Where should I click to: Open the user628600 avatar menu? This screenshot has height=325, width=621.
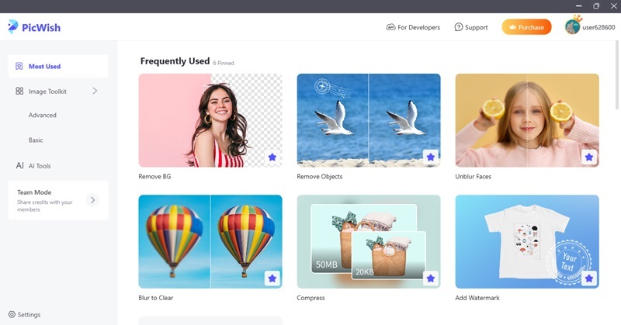coord(572,26)
